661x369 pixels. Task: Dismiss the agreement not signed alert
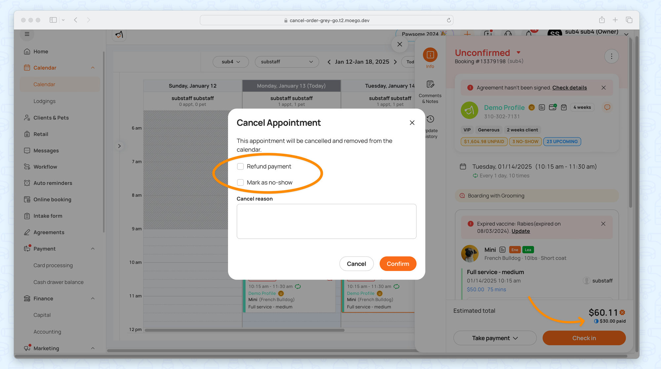[603, 88]
